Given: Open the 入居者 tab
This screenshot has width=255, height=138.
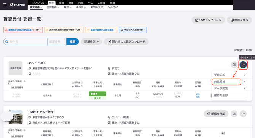Looking at the screenshot, I should (x=101, y=3).
